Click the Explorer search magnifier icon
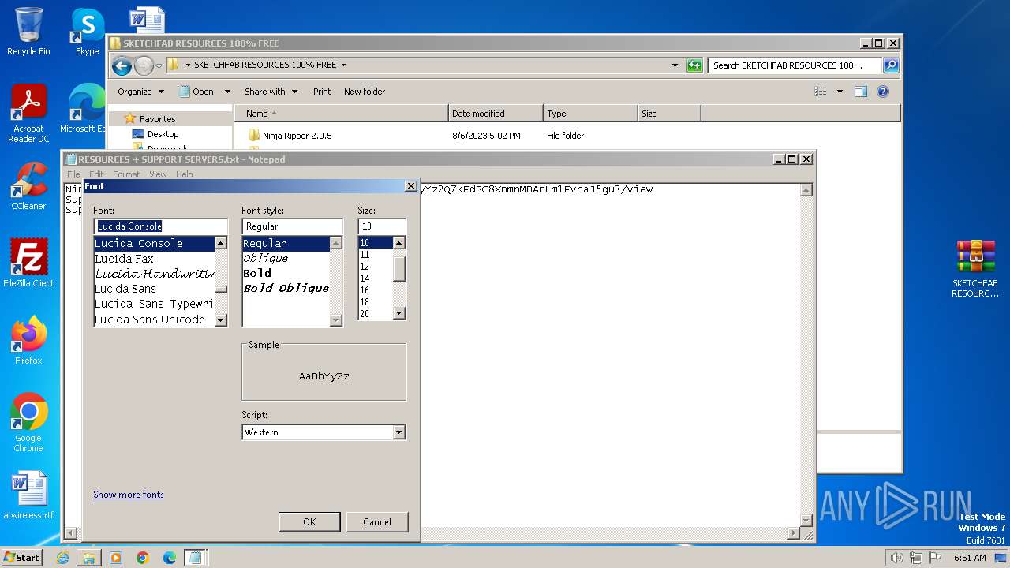1010x568 pixels. tap(890, 65)
